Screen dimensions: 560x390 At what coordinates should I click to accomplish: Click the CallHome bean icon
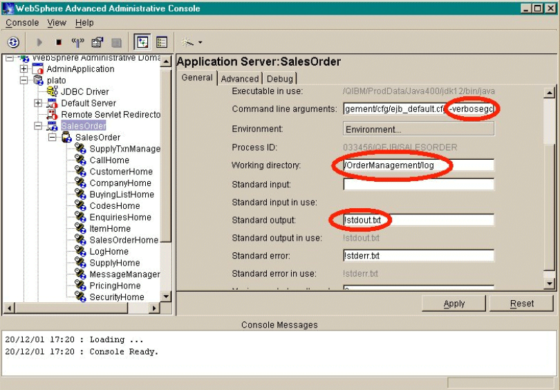(x=81, y=160)
